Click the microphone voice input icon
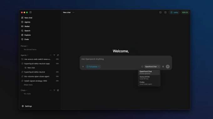Viewport: 213px width, 119px height. (x=163, y=67)
